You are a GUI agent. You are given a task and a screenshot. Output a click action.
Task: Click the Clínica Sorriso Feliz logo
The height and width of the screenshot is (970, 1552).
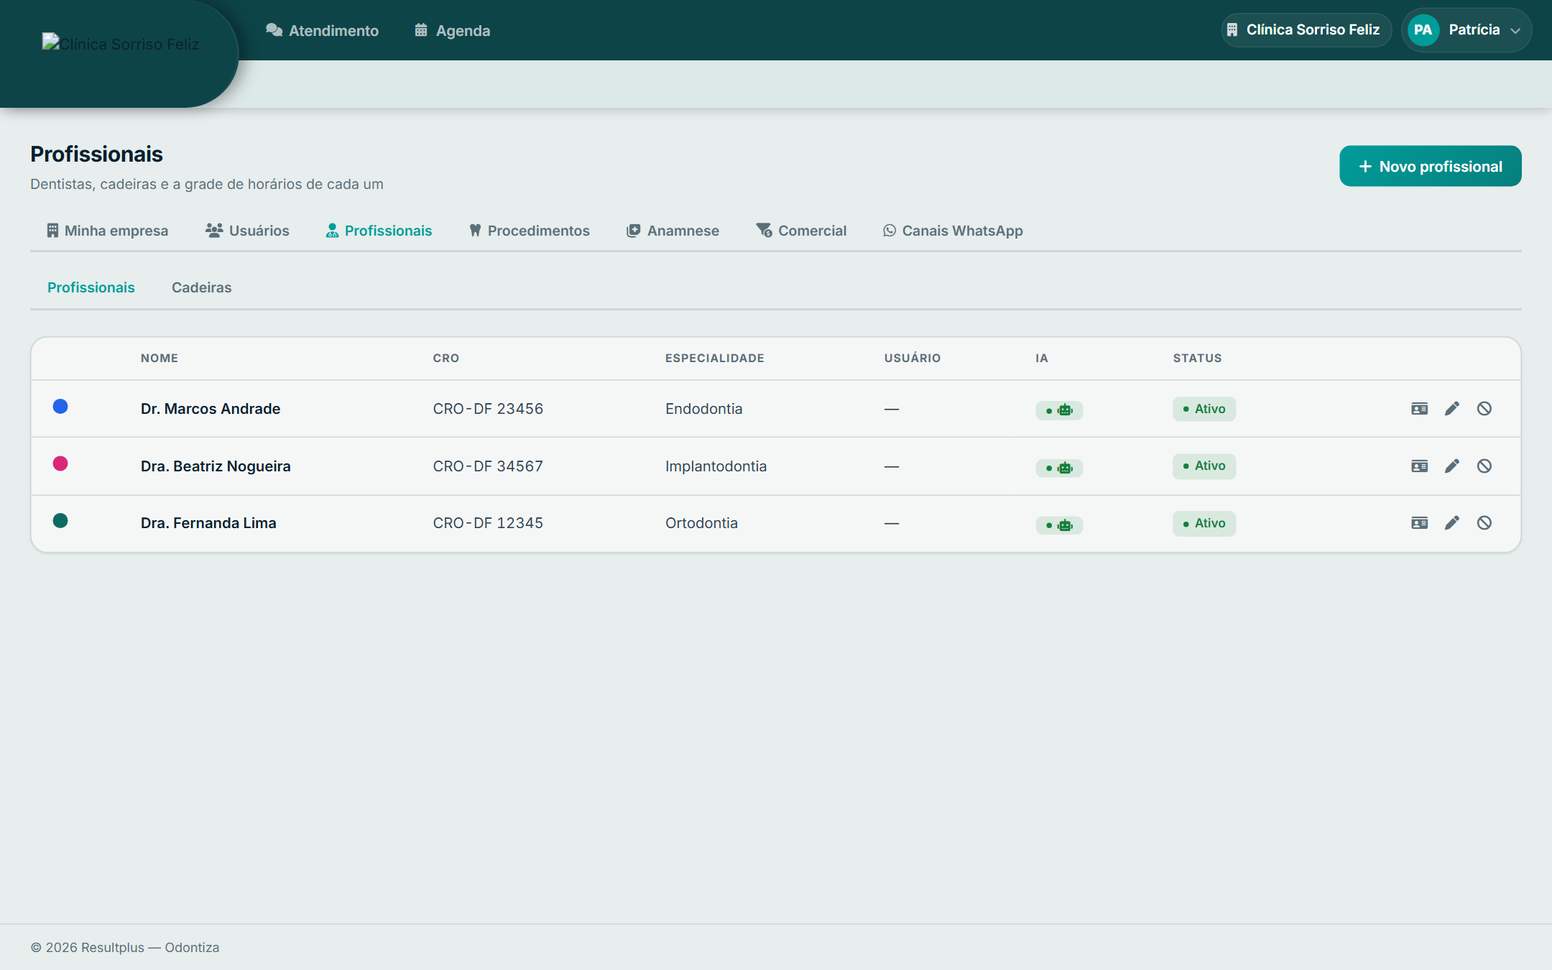[x=121, y=44]
